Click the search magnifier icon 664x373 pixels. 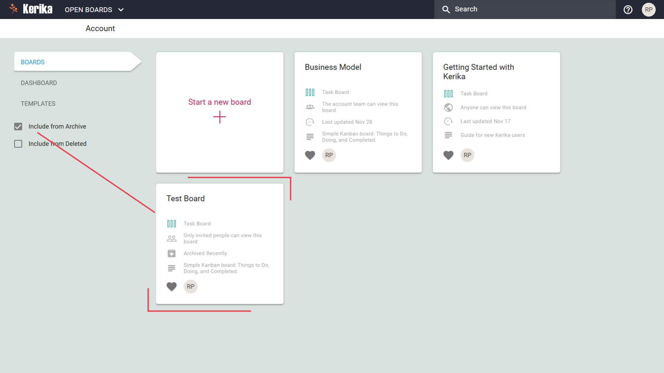446,10
